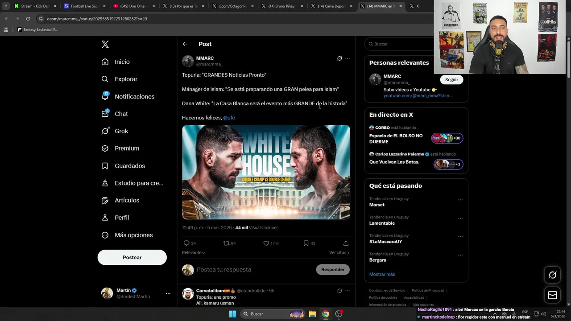
Task: Click Seguir button for MMARC
Action: point(451,80)
